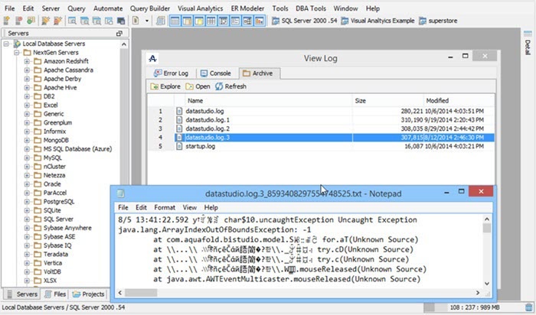Open the ER Modeler menu

tap(247, 8)
